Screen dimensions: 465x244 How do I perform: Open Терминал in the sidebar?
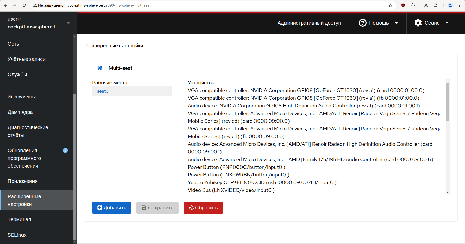coord(19,219)
